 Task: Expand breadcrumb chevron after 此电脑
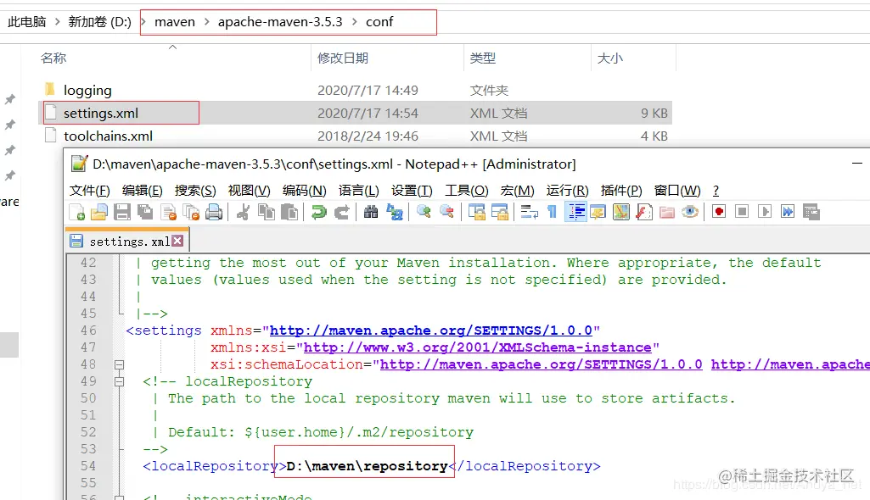(x=57, y=22)
